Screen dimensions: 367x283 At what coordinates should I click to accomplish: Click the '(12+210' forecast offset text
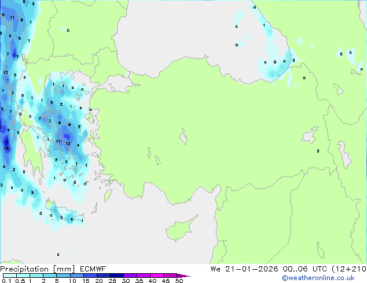pos(349,269)
